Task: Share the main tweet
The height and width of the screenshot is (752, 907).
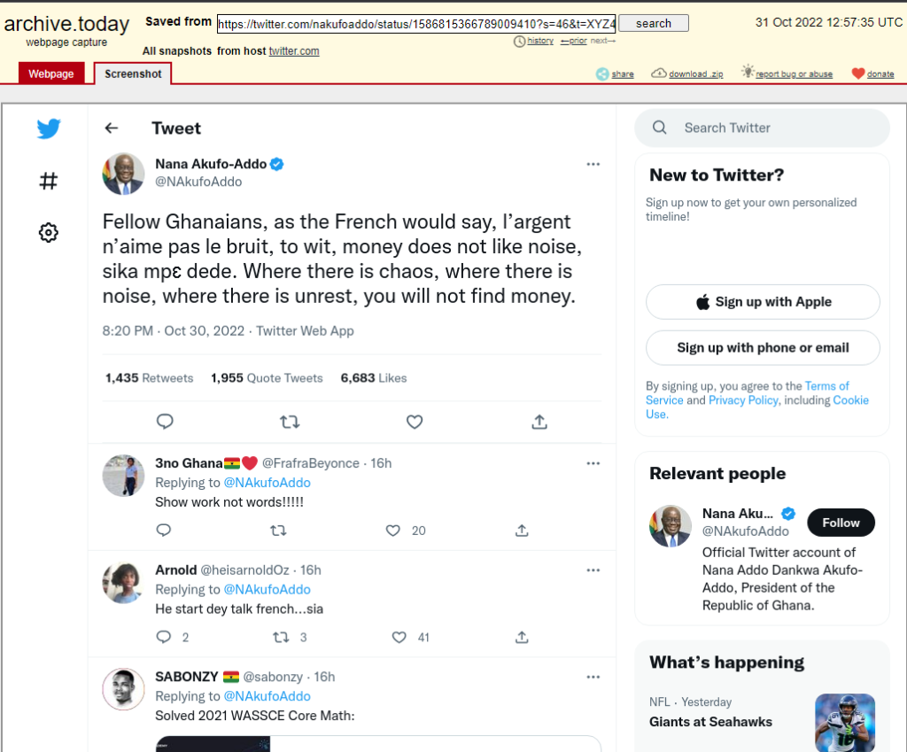Action: click(539, 423)
